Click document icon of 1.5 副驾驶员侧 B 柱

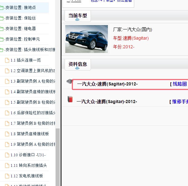pos(7,102)
